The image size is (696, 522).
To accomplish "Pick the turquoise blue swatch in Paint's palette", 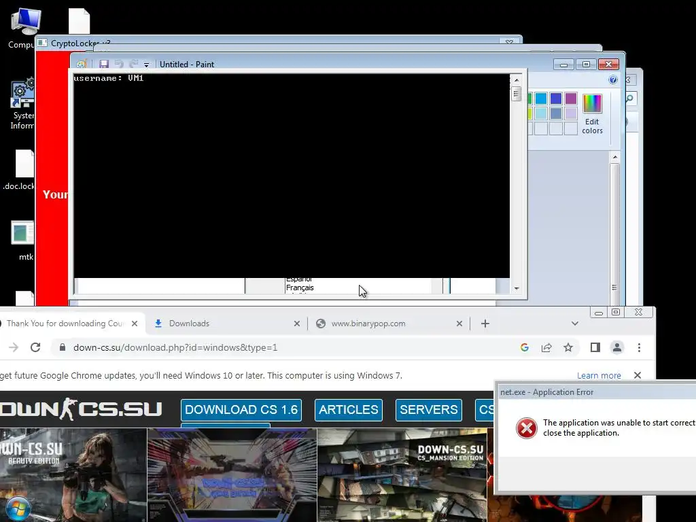I will [x=540, y=99].
